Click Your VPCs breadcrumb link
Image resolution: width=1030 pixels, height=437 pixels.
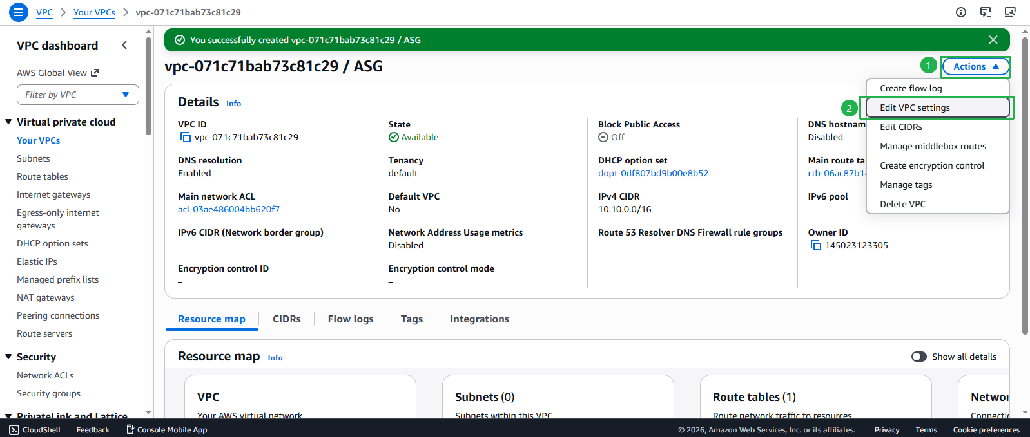[x=94, y=12]
